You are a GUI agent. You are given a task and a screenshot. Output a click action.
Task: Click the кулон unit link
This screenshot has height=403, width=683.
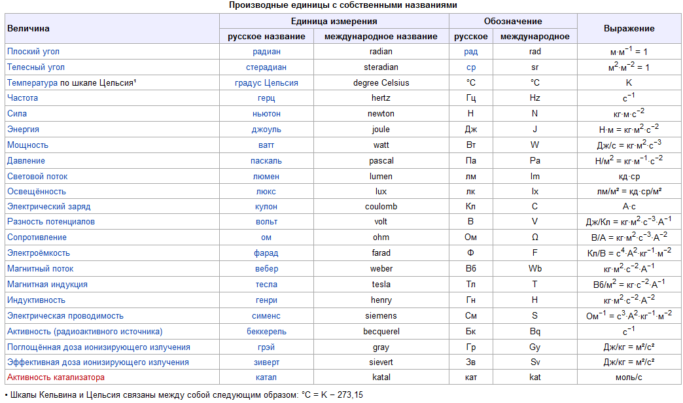tap(266, 206)
